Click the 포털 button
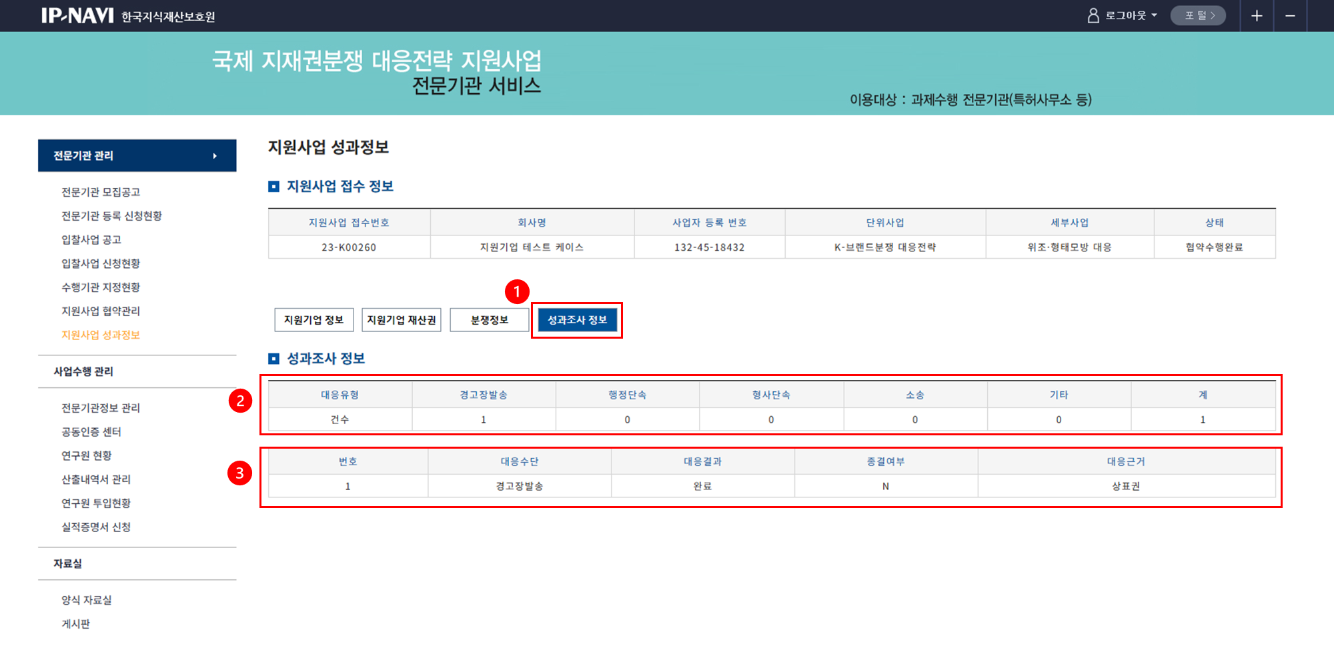Screen dimensions: 1334x658 point(1199,15)
